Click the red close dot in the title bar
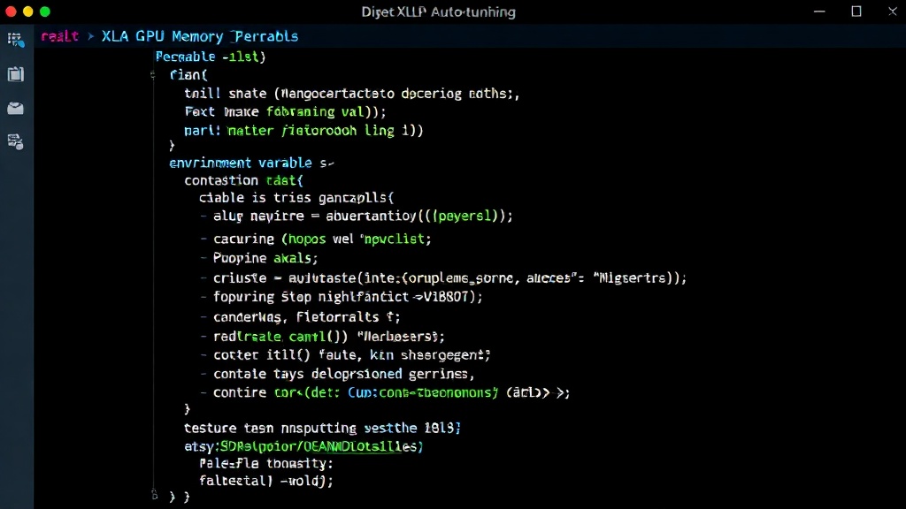Viewport: 906px width, 509px height. pos(11,11)
